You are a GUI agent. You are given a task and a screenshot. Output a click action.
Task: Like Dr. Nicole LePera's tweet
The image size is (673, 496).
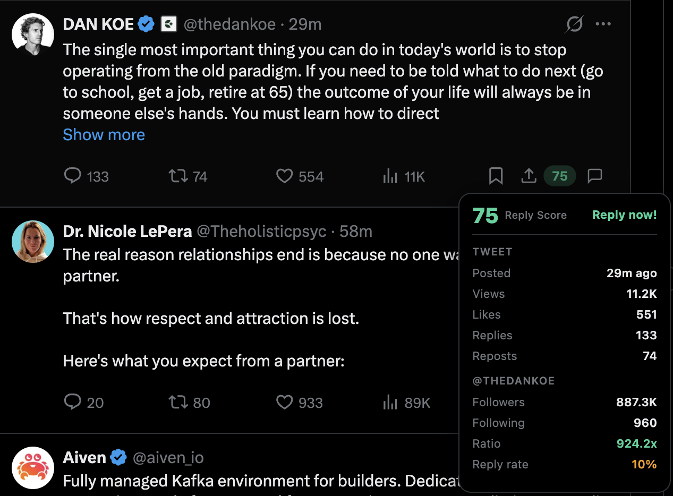285,402
